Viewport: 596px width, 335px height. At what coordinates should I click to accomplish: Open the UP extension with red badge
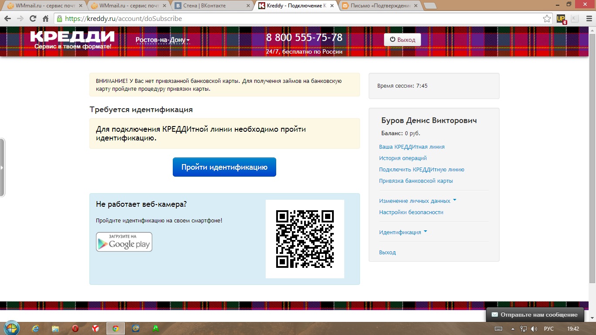(x=562, y=19)
